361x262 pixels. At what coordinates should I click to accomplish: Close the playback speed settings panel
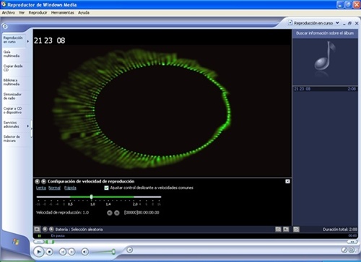point(287,181)
